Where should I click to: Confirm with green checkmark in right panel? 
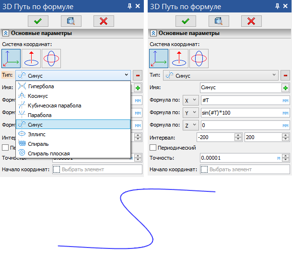pos(186,21)
